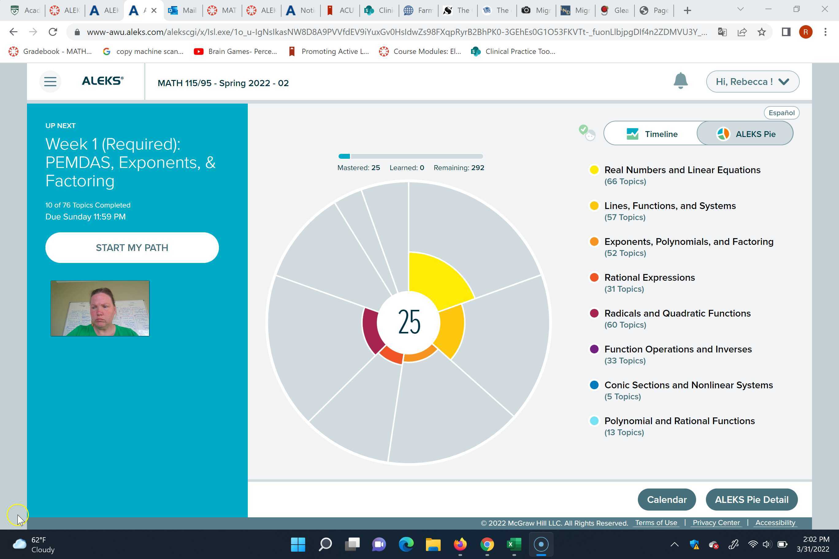The width and height of the screenshot is (839, 559).
Task: Click the Wi-Fi icon in system tray
Action: click(753, 544)
